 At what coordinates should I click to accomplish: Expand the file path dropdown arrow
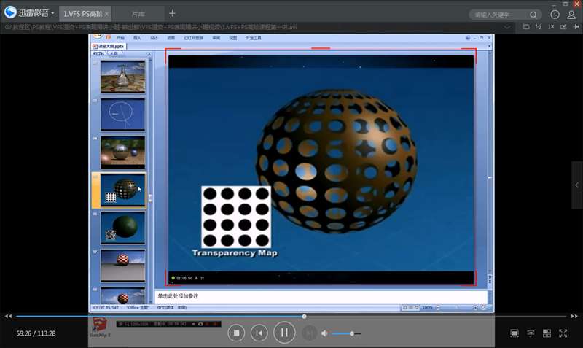coord(507,27)
